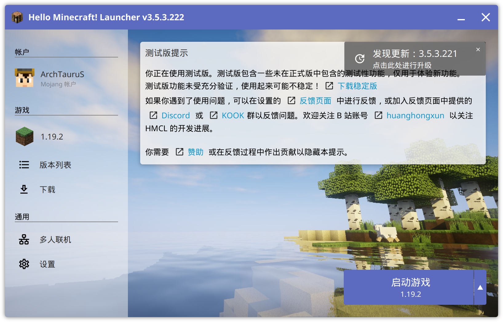Click the external link icon before 下载稳定版
Image resolution: width=503 pixels, height=322 pixels.
[329, 86]
